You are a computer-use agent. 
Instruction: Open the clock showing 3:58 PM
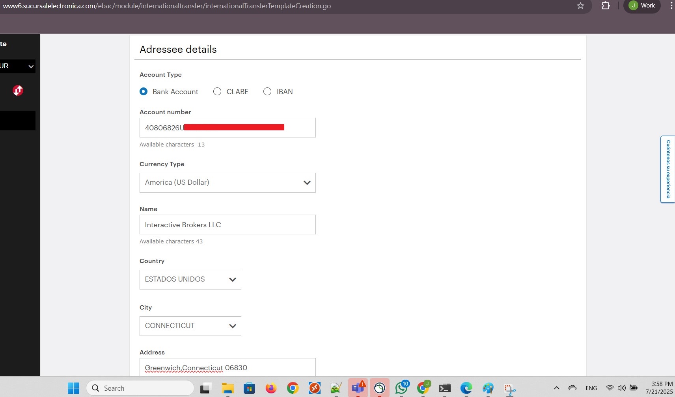tap(659, 388)
